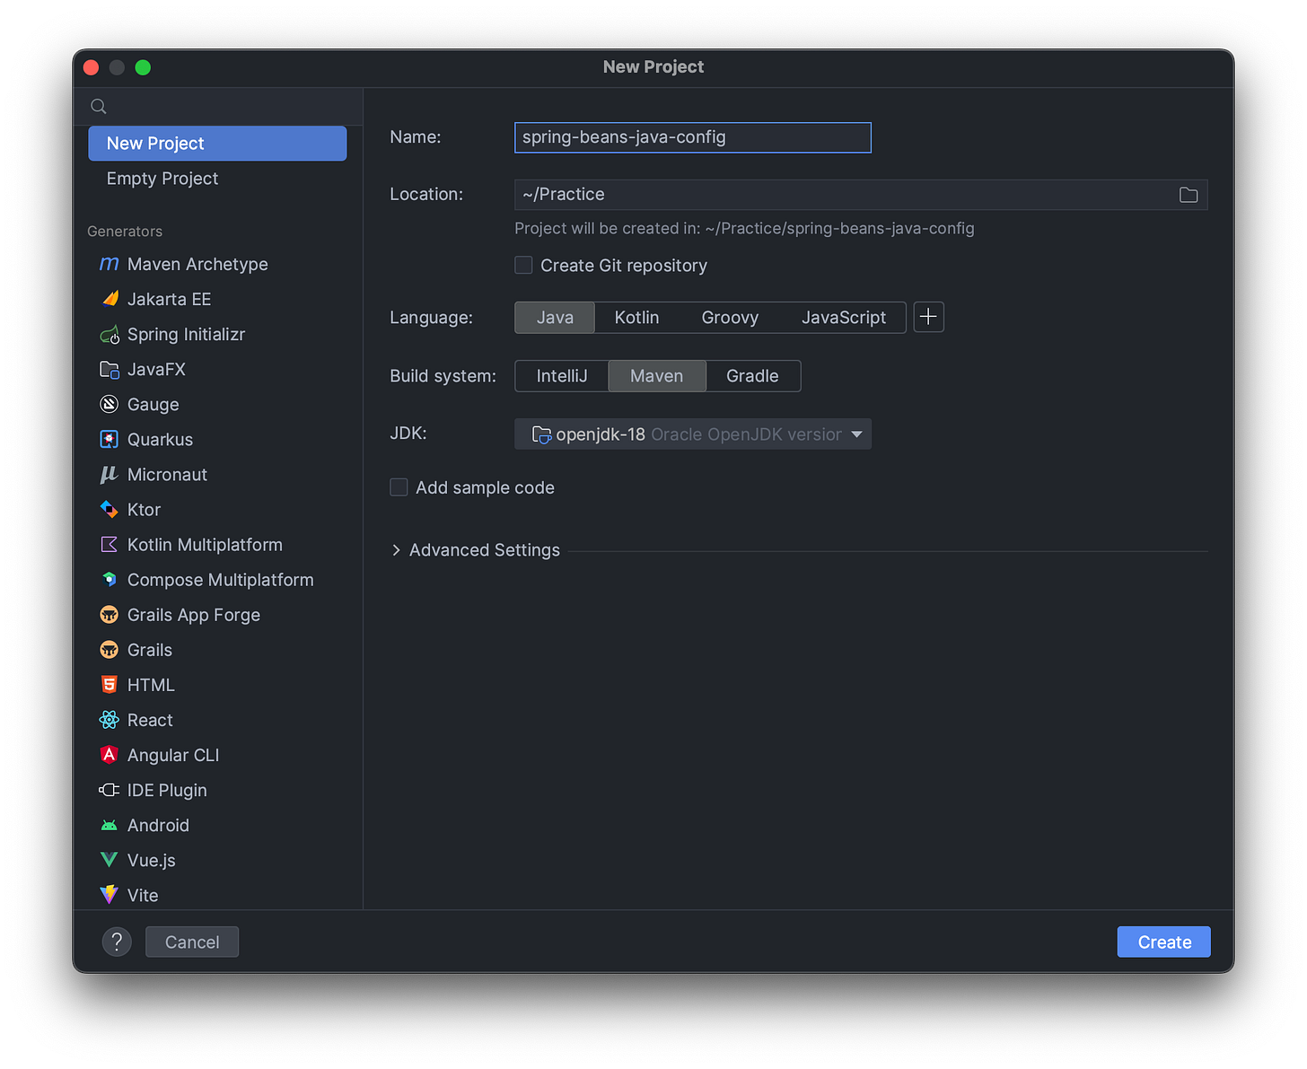Click the Grails App Forge label
The image size is (1307, 1069).
194,615
